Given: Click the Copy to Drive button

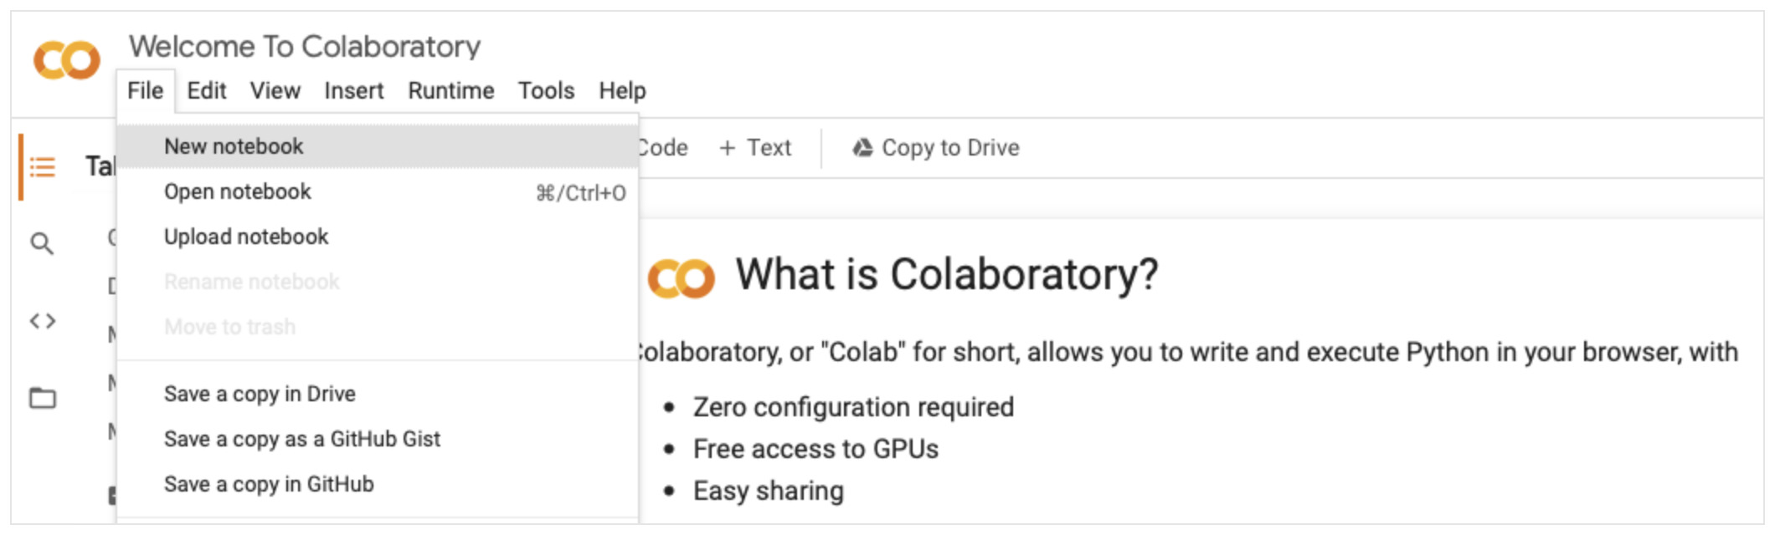Looking at the screenshot, I should click(936, 148).
